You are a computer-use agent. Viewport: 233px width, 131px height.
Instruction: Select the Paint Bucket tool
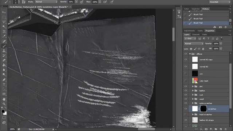pos(4,65)
